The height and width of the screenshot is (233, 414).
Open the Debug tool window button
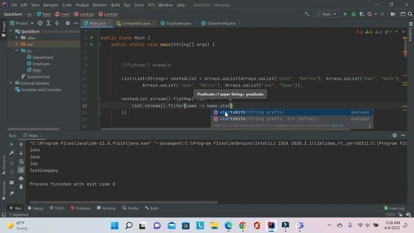pyautogui.click(x=35, y=208)
